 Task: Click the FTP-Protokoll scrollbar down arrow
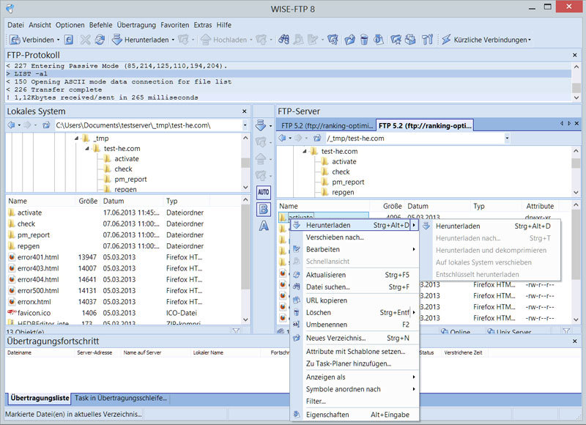(576, 97)
